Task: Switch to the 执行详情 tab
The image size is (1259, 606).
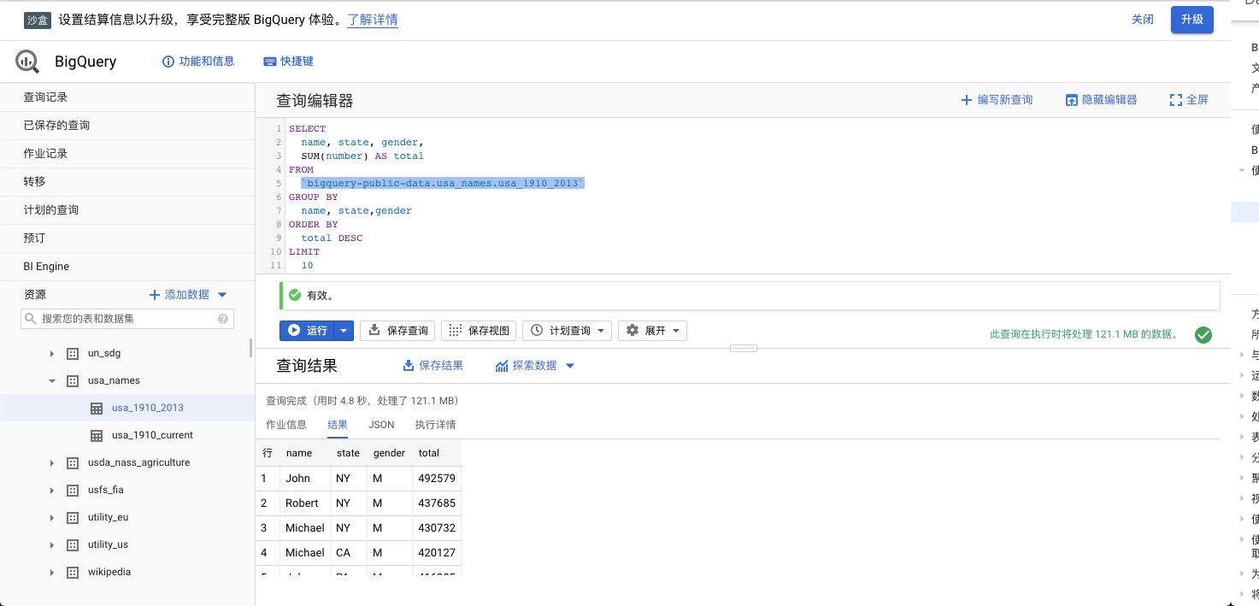Action: [x=436, y=425]
